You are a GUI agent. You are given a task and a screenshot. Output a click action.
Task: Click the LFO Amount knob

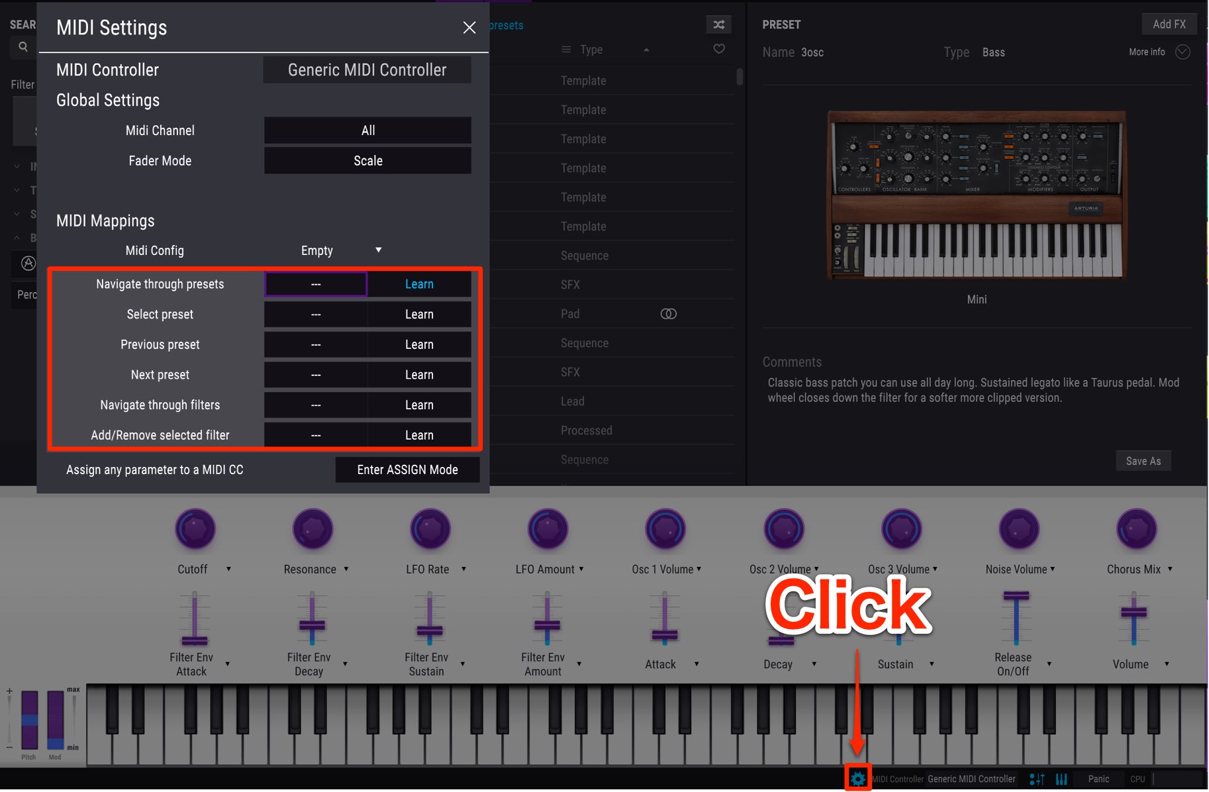tap(548, 529)
